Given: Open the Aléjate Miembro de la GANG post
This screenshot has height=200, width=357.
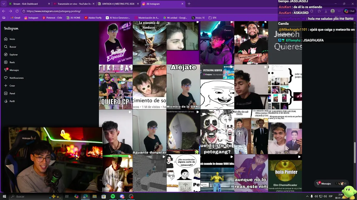Looking at the screenshot, I should click(183, 87).
